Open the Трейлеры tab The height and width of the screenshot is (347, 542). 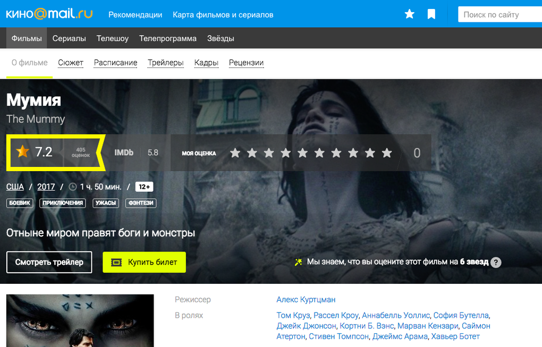point(166,63)
